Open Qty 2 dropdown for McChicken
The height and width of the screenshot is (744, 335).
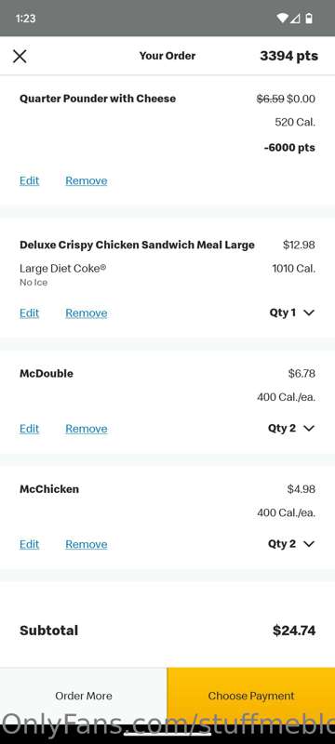point(291,544)
